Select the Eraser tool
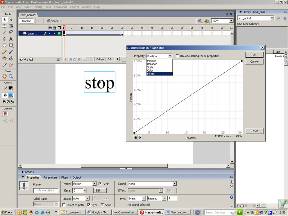The image size is (288, 216). pos(11,65)
